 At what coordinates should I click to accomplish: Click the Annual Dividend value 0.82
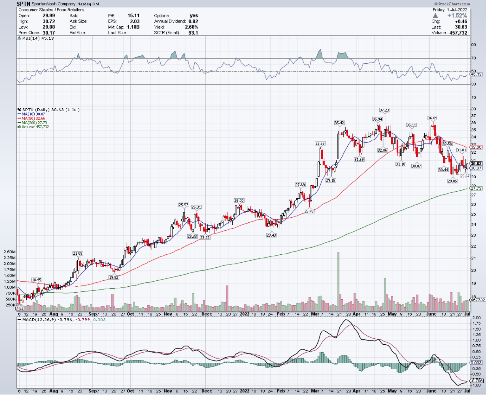[x=193, y=21]
